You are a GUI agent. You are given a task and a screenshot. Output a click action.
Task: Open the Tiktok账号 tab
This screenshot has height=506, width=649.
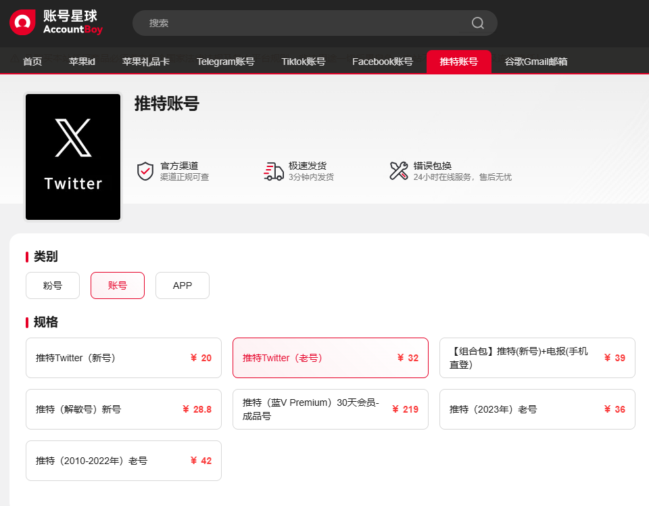pyautogui.click(x=303, y=62)
